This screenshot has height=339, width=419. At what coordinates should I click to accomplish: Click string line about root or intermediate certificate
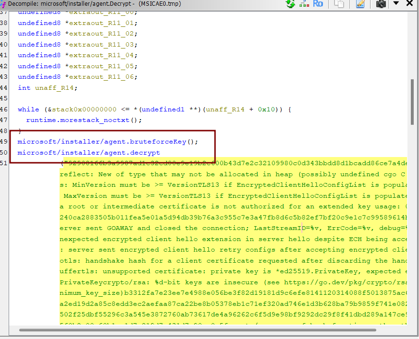tap(233, 206)
